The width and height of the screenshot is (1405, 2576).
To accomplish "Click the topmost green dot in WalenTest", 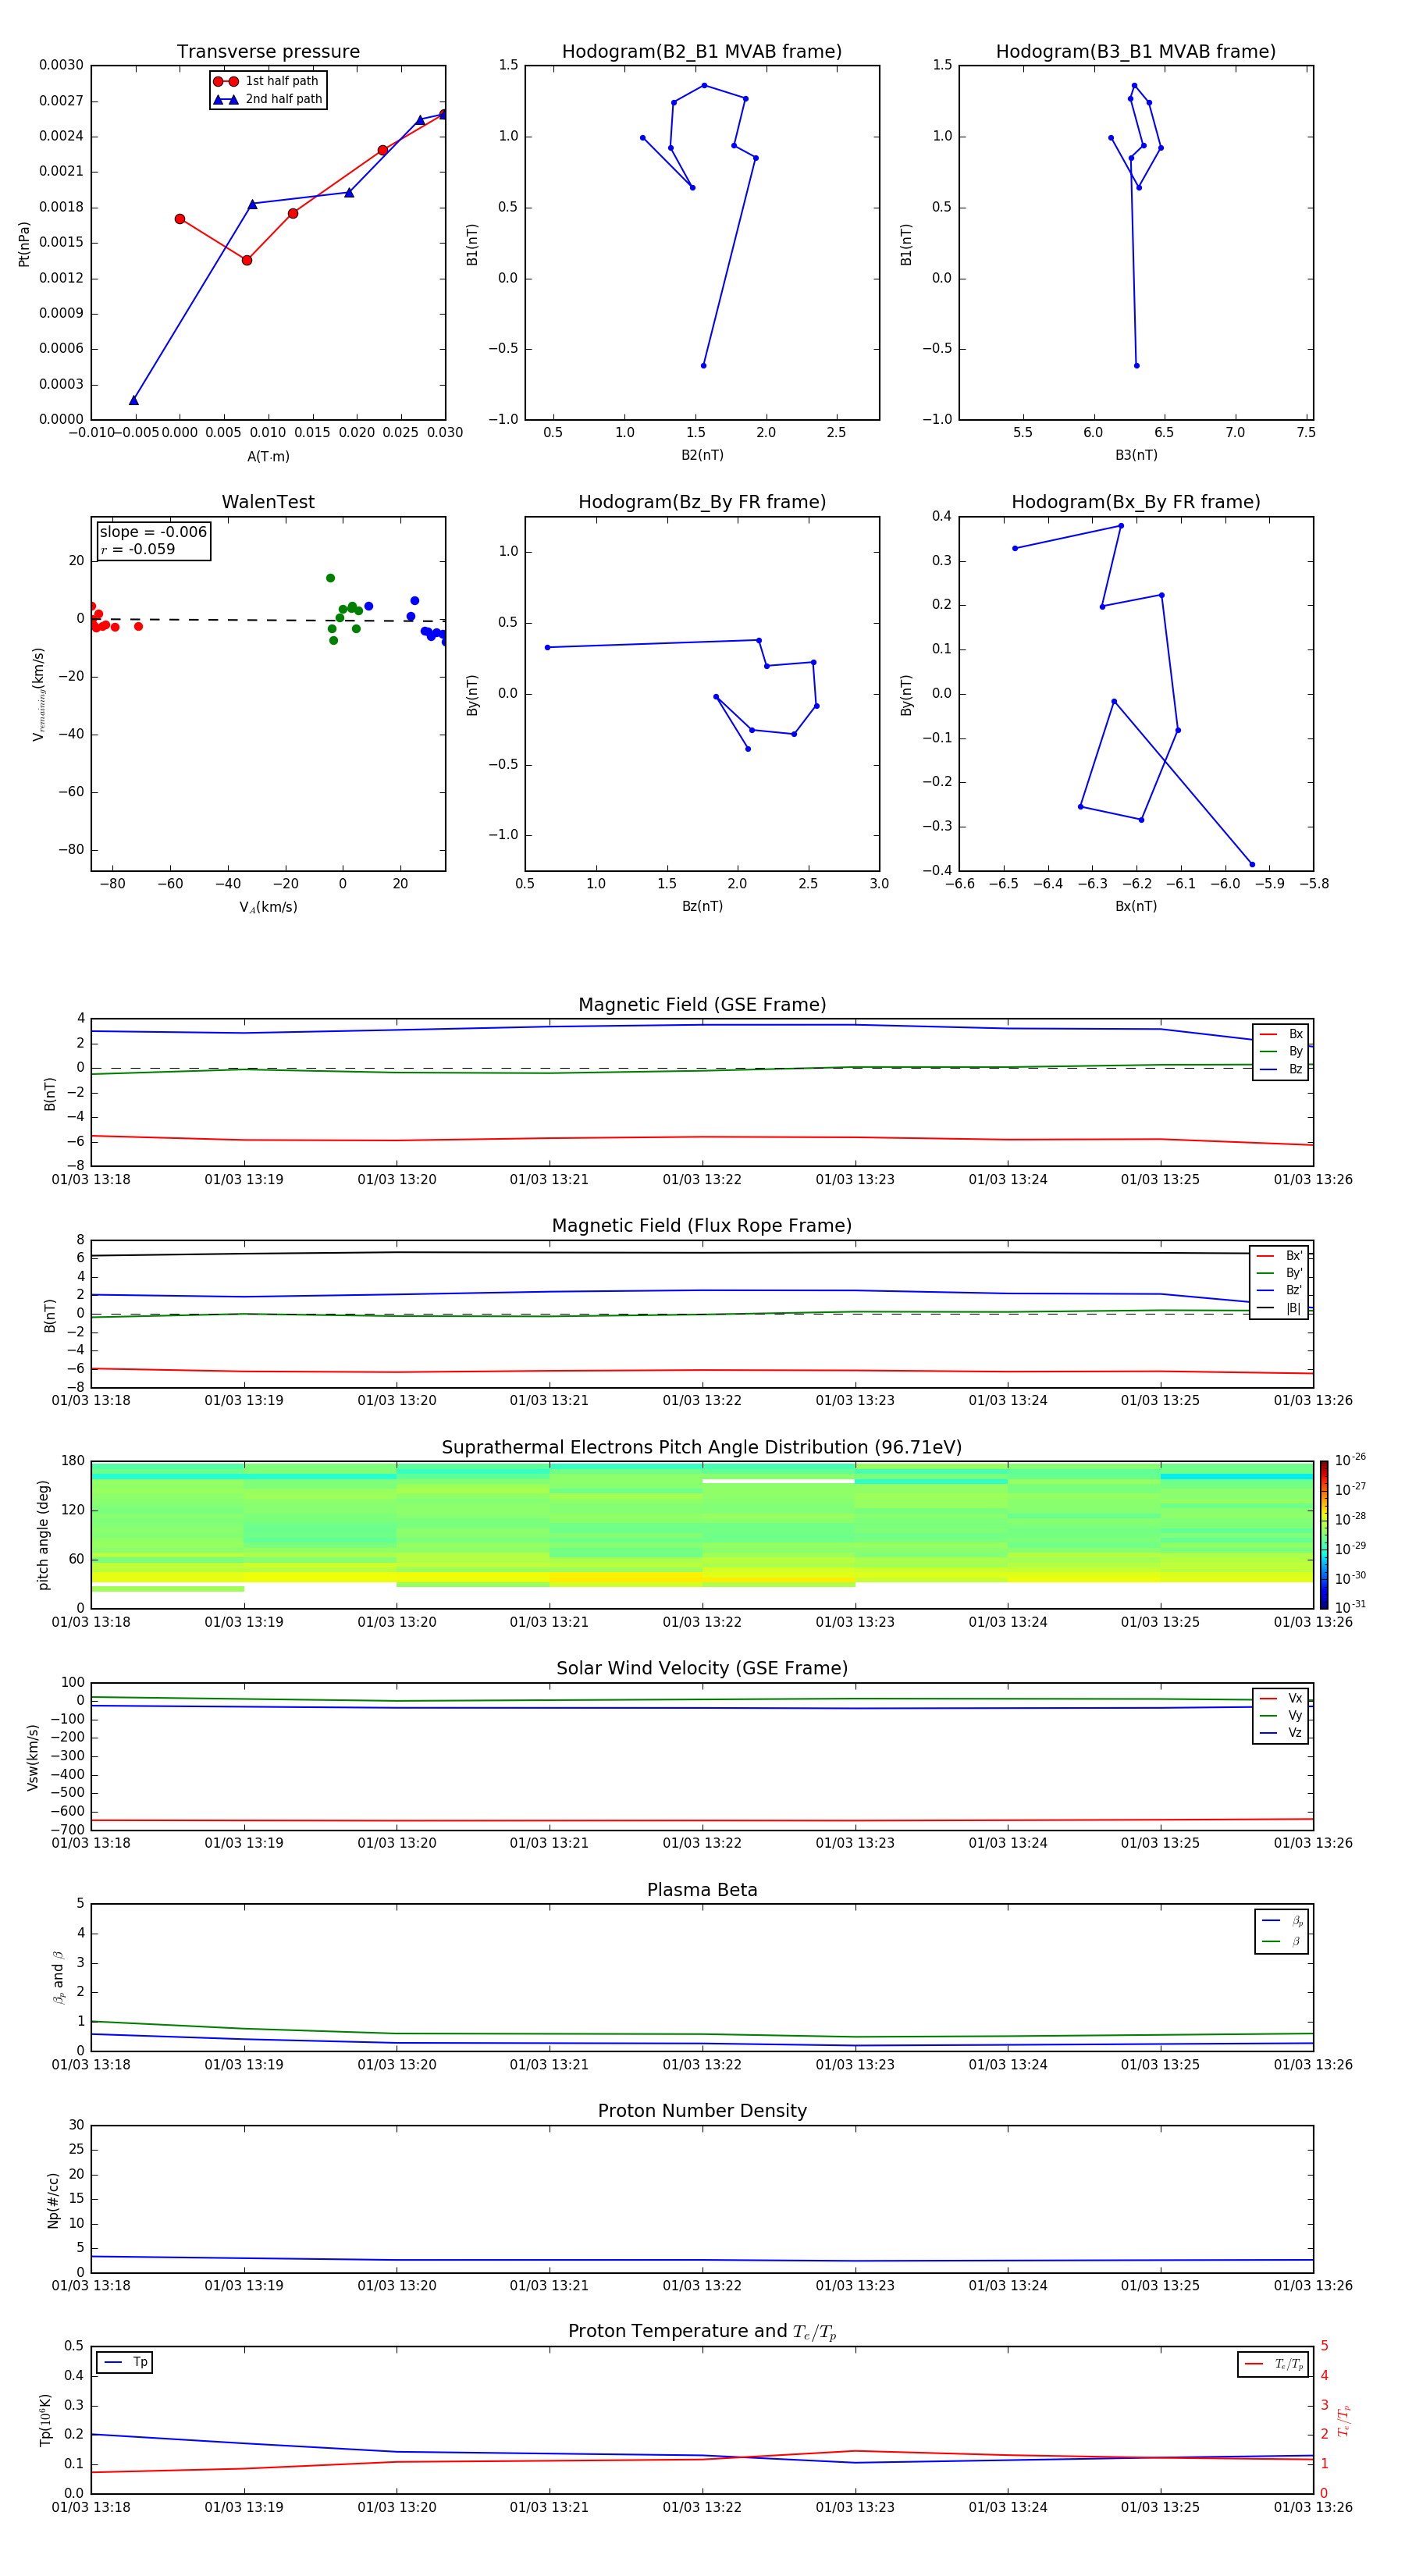I will click(x=330, y=578).
